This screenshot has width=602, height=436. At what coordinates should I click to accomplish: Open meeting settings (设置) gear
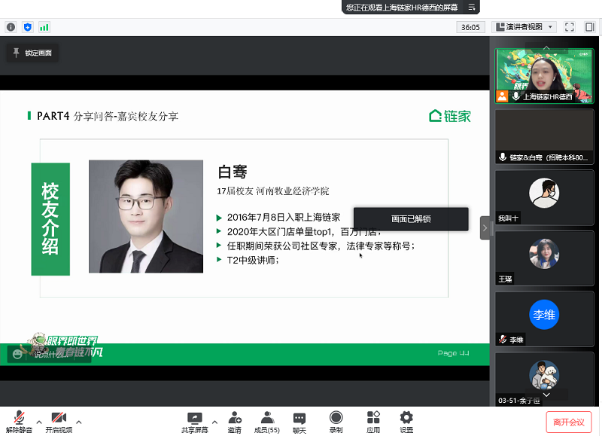pos(406,419)
